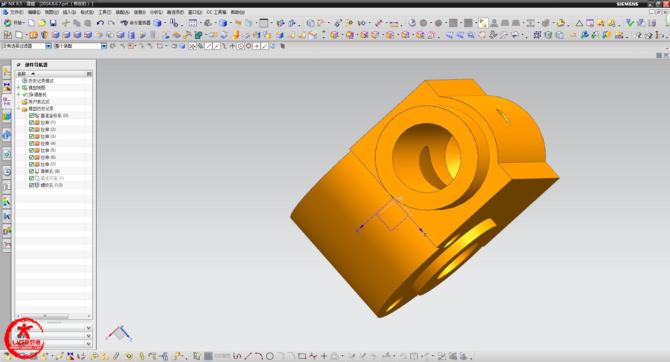Select the 拉伸 (4) feature row
670x362 pixels.
(x=48, y=143)
